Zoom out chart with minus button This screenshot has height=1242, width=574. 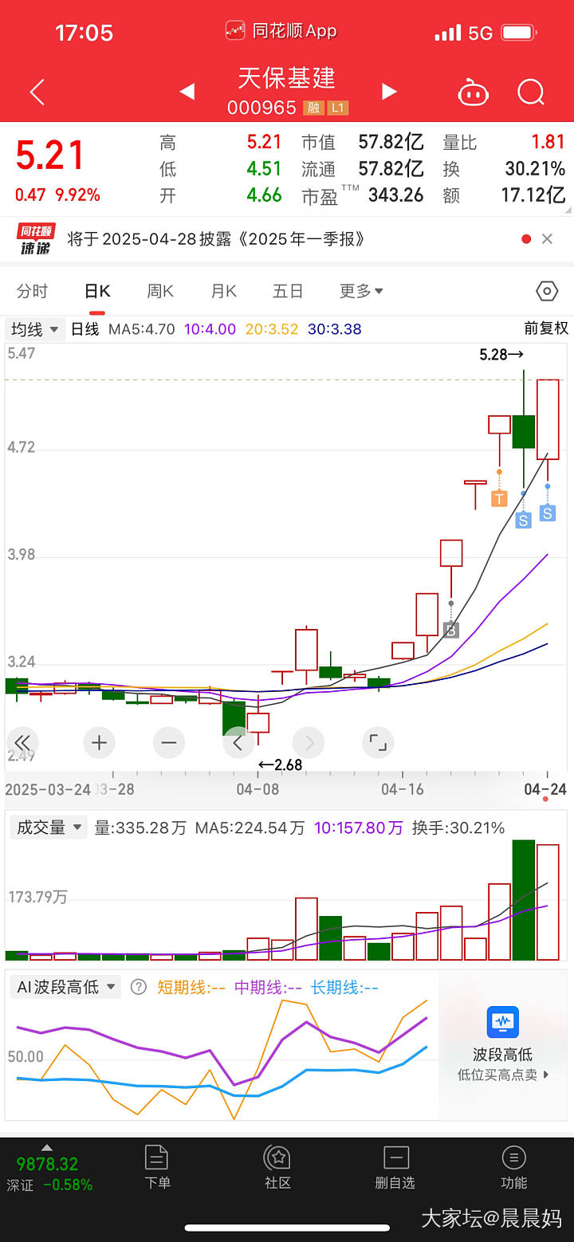(168, 743)
